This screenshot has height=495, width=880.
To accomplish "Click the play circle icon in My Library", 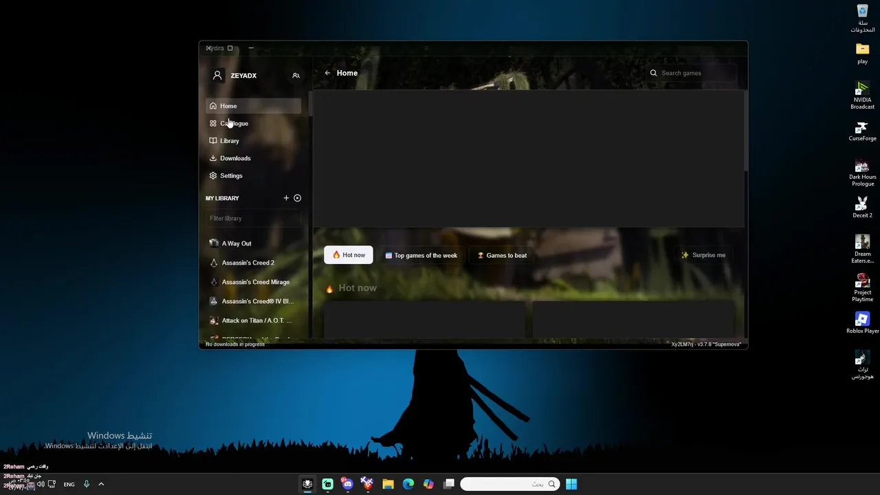I will pyautogui.click(x=297, y=198).
